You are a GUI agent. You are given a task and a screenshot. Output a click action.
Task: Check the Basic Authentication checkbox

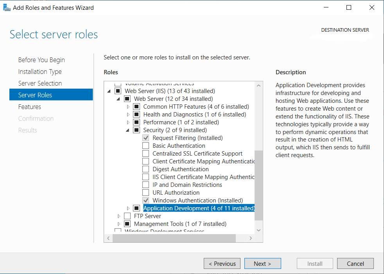(146, 146)
